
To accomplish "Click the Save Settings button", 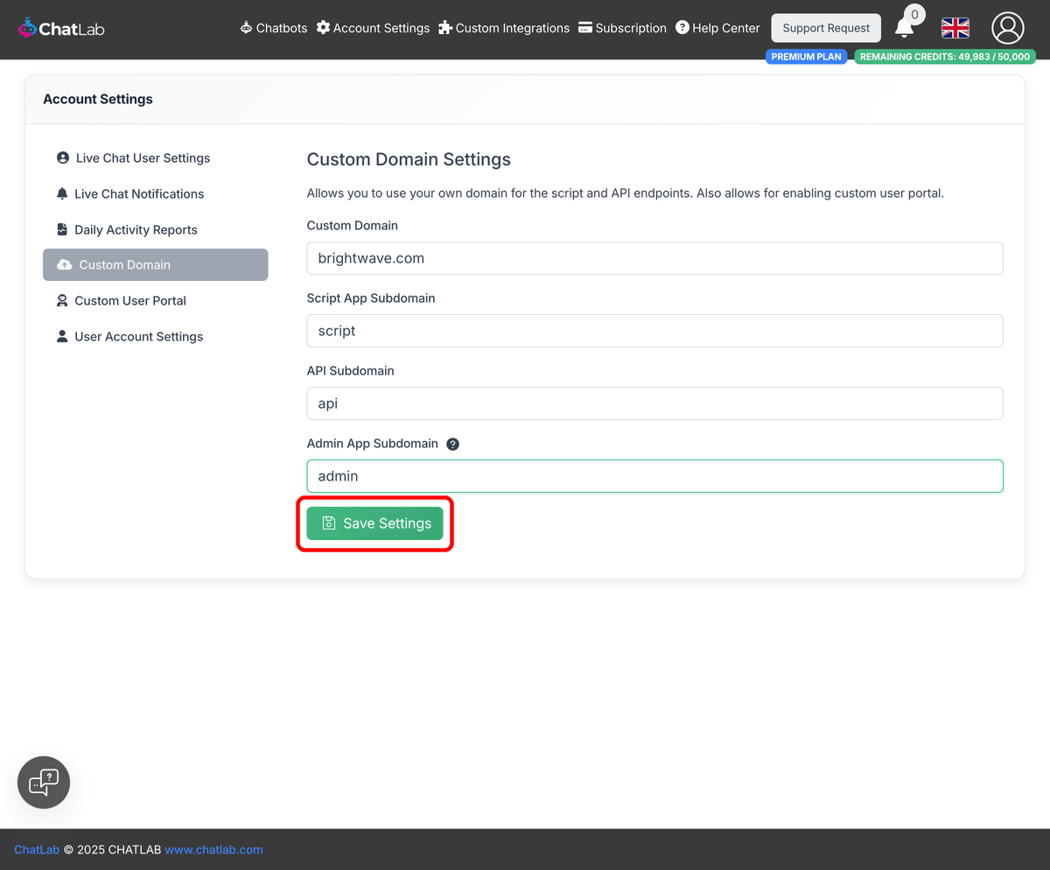I will pos(374,523).
